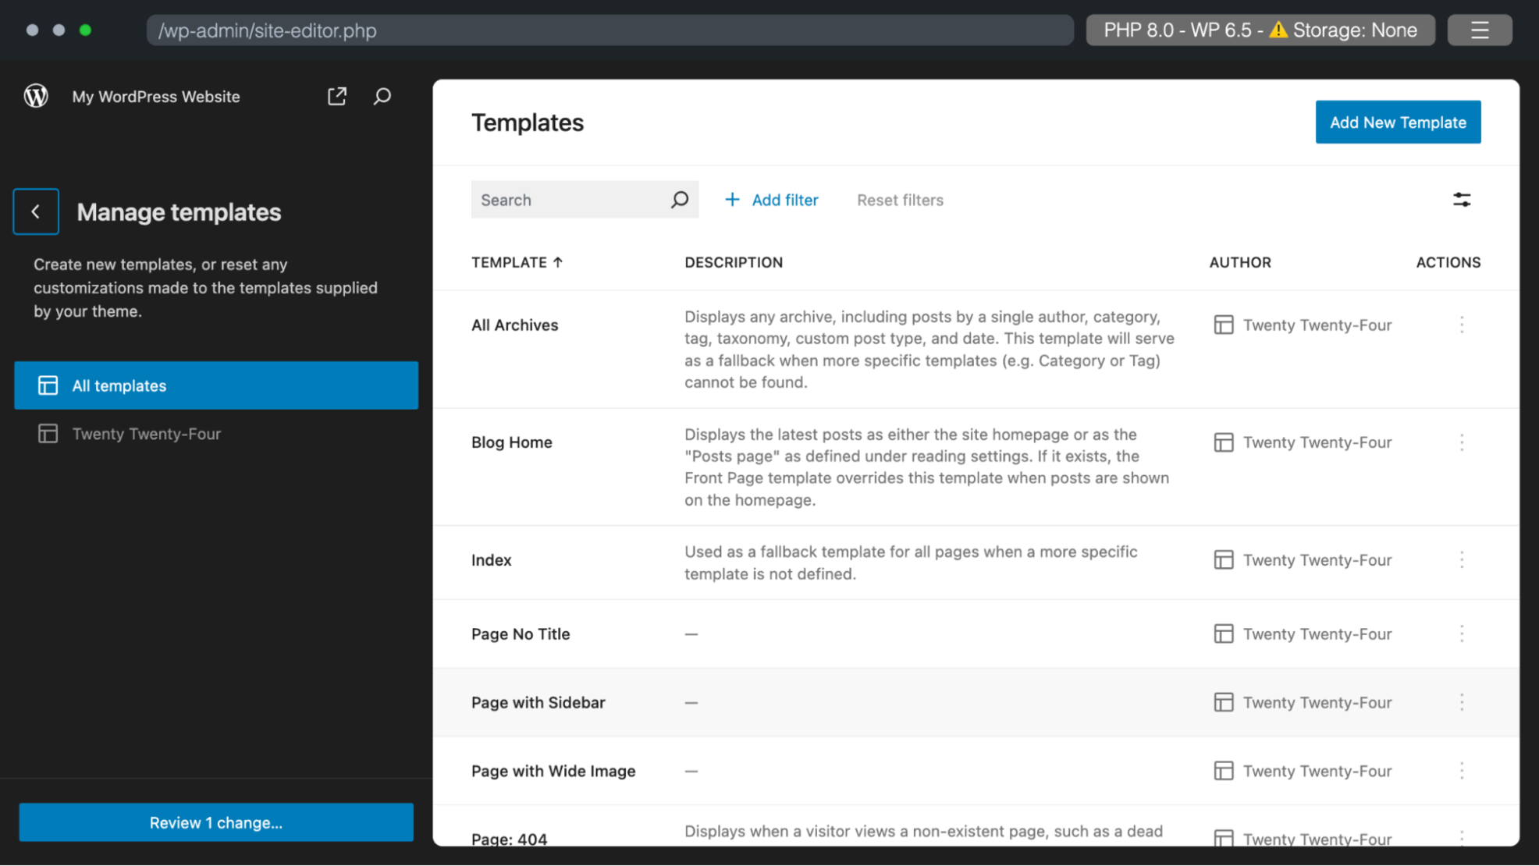
Task: Click the Add New Template button
Action: [x=1398, y=122]
